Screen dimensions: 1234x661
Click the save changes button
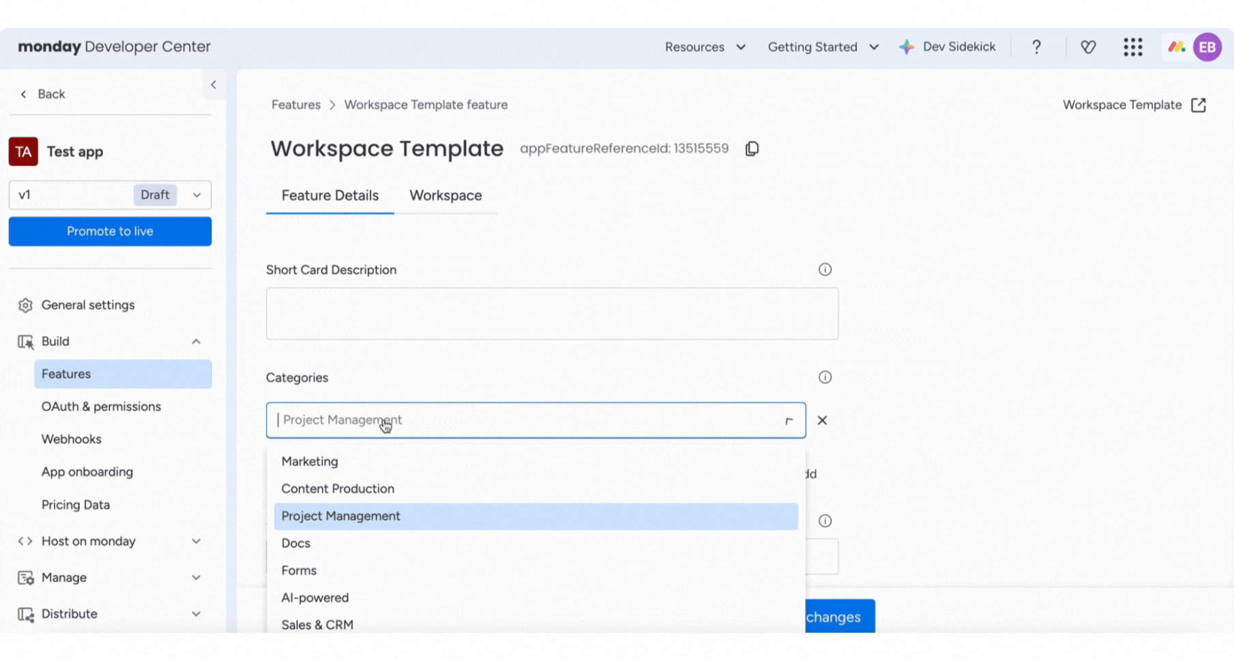tap(840, 617)
